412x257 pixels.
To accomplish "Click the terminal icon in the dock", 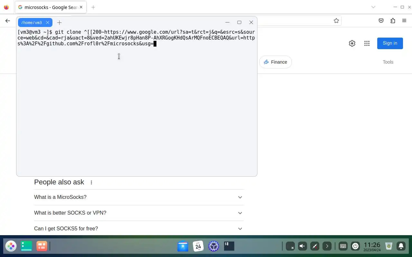I will pyautogui.click(x=229, y=246).
